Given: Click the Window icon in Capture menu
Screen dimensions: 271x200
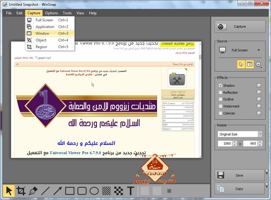Looking at the screenshot, I should tap(29, 33).
